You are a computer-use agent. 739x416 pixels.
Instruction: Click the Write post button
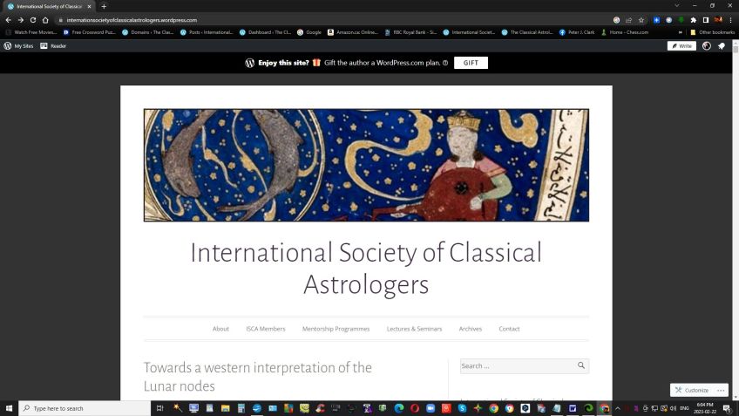coord(681,45)
